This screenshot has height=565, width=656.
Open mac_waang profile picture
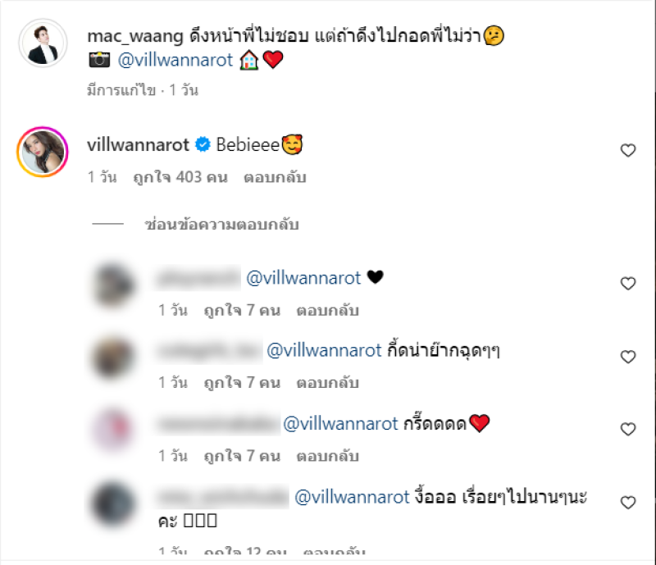(x=43, y=43)
